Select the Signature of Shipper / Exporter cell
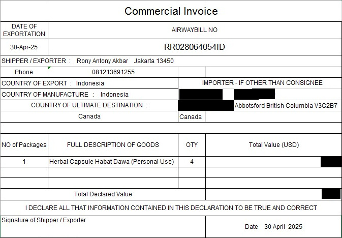342x238 pixels. 103,227
